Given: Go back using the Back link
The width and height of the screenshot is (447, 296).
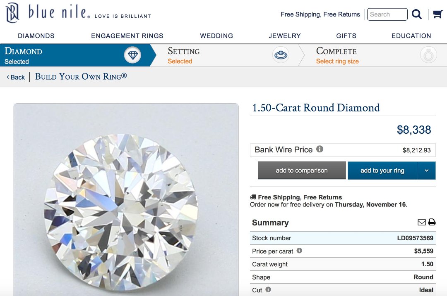Looking at the screenshot, I should (x=16, y=77).
